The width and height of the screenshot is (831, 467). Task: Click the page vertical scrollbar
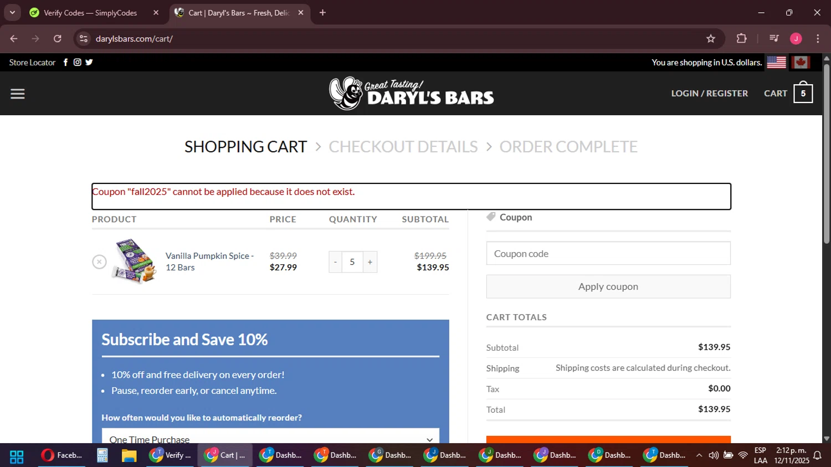[x=827, y=154]
